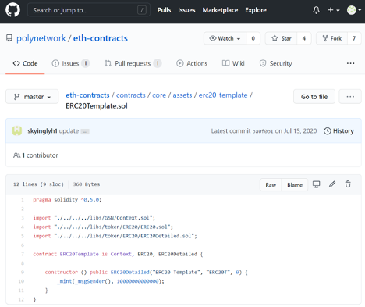Screen dimensions: 365x307
Task: Open the erc20_template breadcrumb folder
Action: click(223, 95)
